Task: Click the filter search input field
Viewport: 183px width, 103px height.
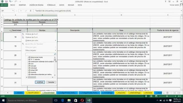Action: (x=39, y=54)
